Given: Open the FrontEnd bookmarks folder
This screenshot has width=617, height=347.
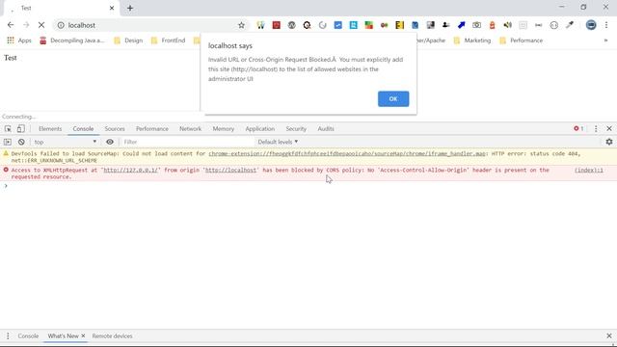Looking at the screenshot, I should coord(168,40).
